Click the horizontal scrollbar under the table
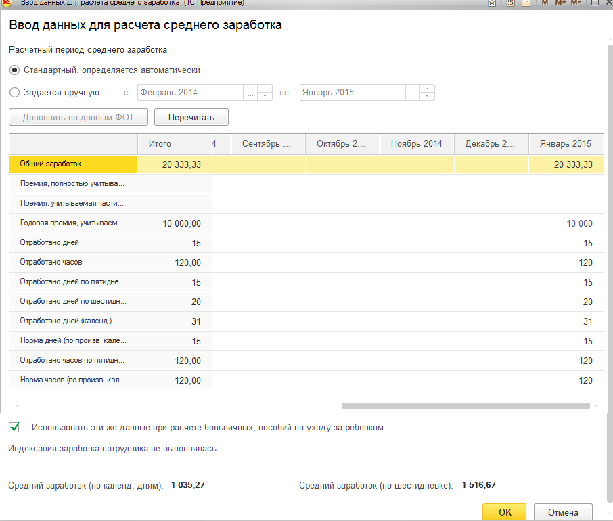613x521 pixels. (466, 406)
